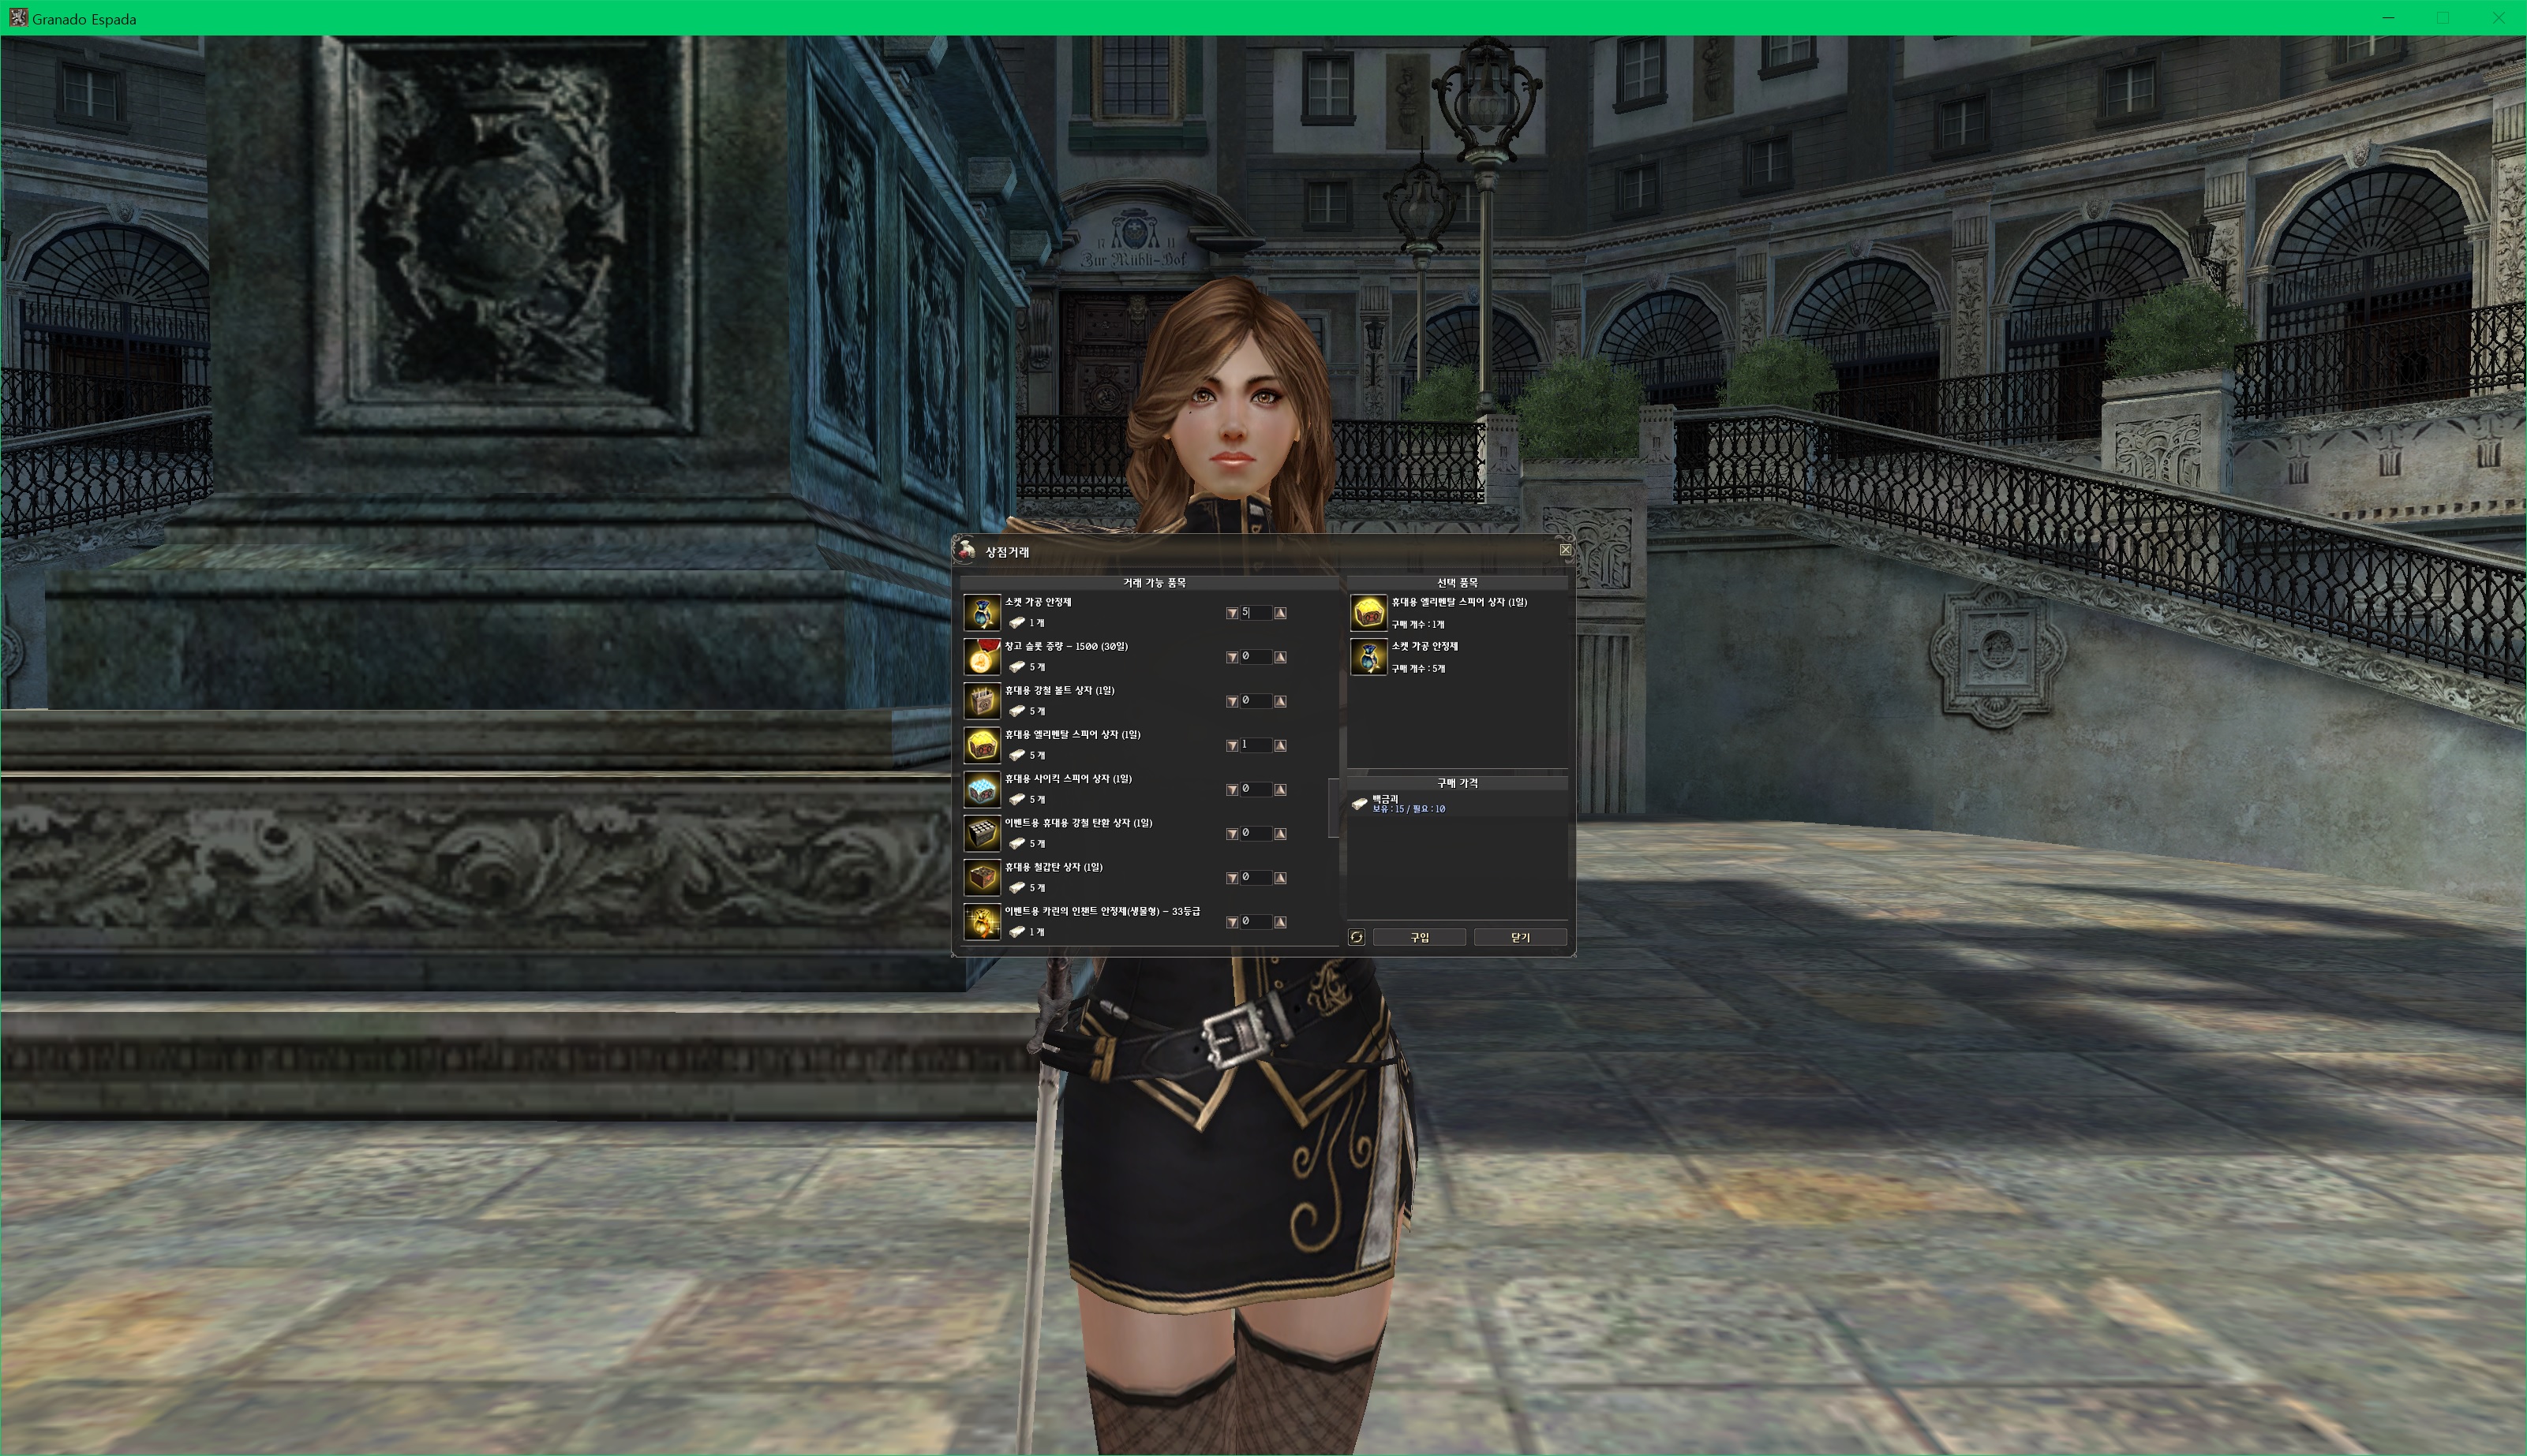This screenshot has height=1456, width=2527.
Task: Minimize the Granado Espada window
Action: tap(2387, 18)
